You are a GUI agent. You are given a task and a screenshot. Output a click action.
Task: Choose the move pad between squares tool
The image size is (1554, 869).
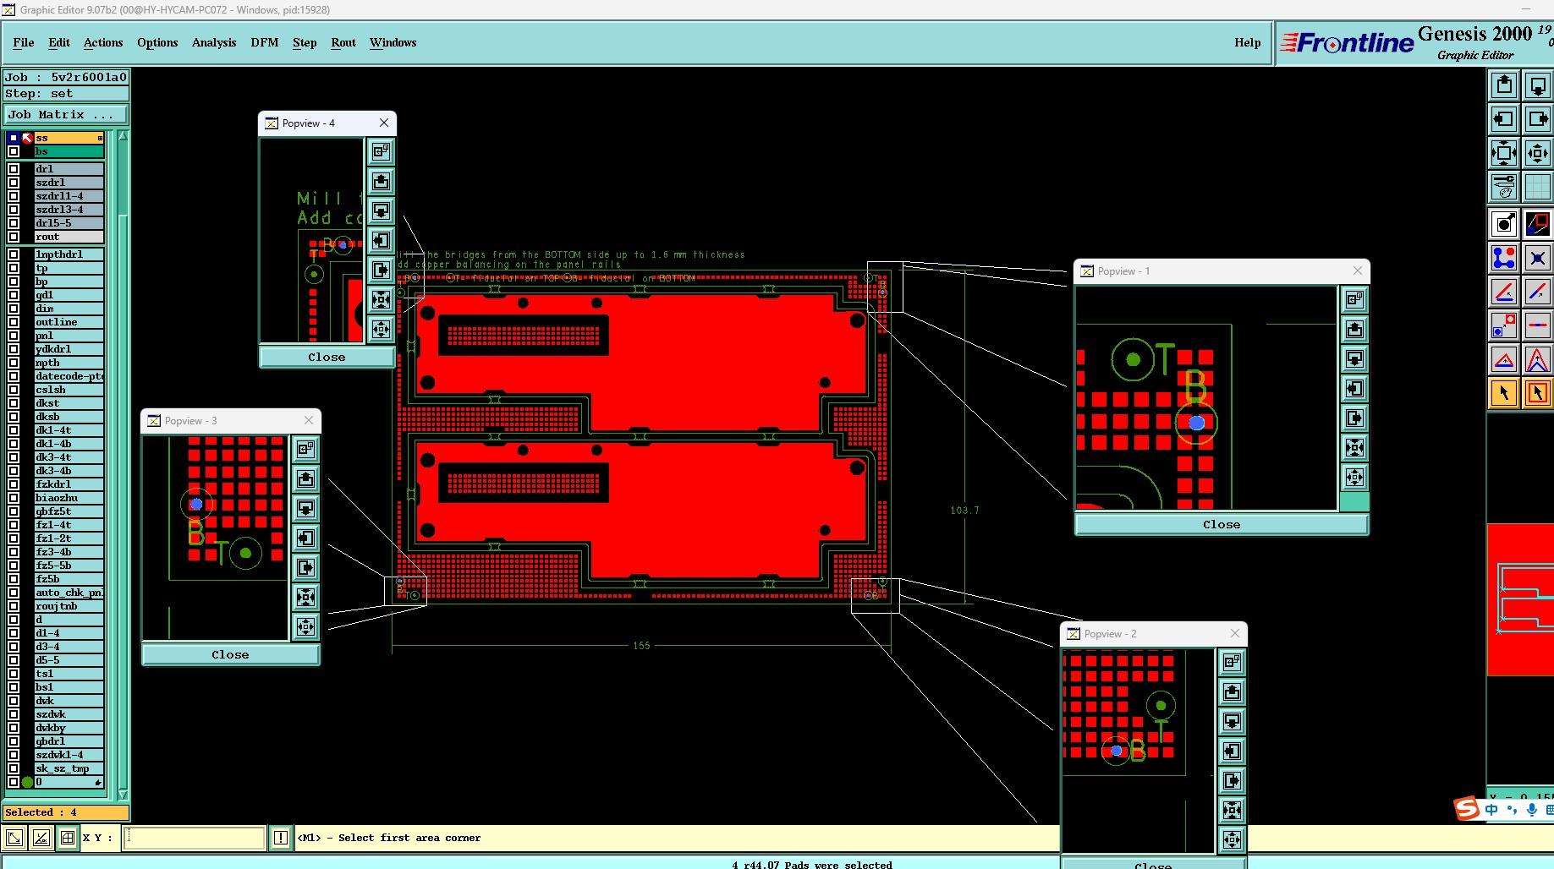tap(1504, 325)
